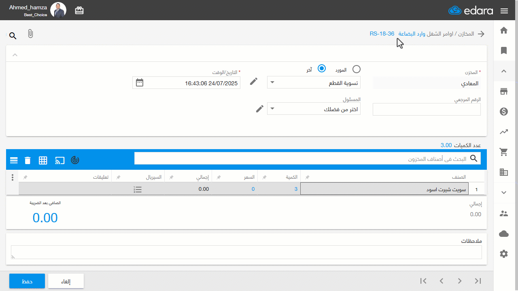
Task: Click the inventory items search field
Action: pyautogui.click(x=308, y=158)
